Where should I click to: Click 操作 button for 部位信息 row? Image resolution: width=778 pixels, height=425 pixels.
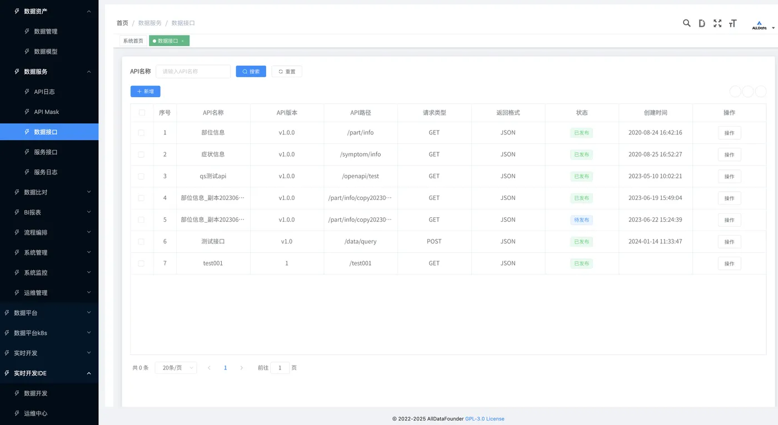729,133
